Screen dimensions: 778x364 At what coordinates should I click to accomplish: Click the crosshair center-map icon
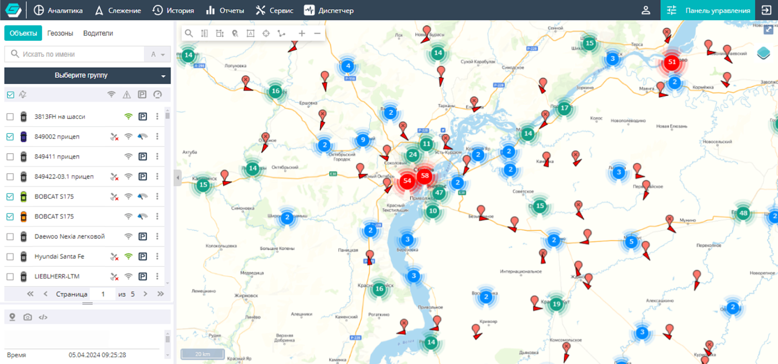266,33
